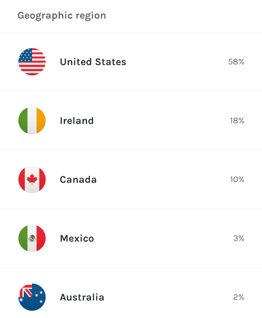Select the Mexico country label

(77, 238)
